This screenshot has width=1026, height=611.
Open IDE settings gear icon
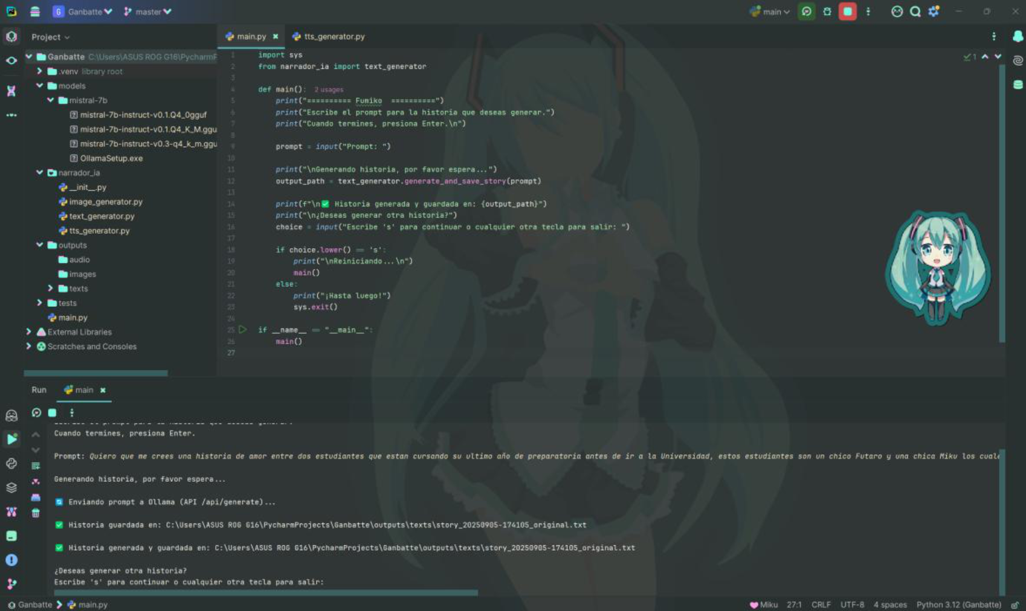(934, 11)
